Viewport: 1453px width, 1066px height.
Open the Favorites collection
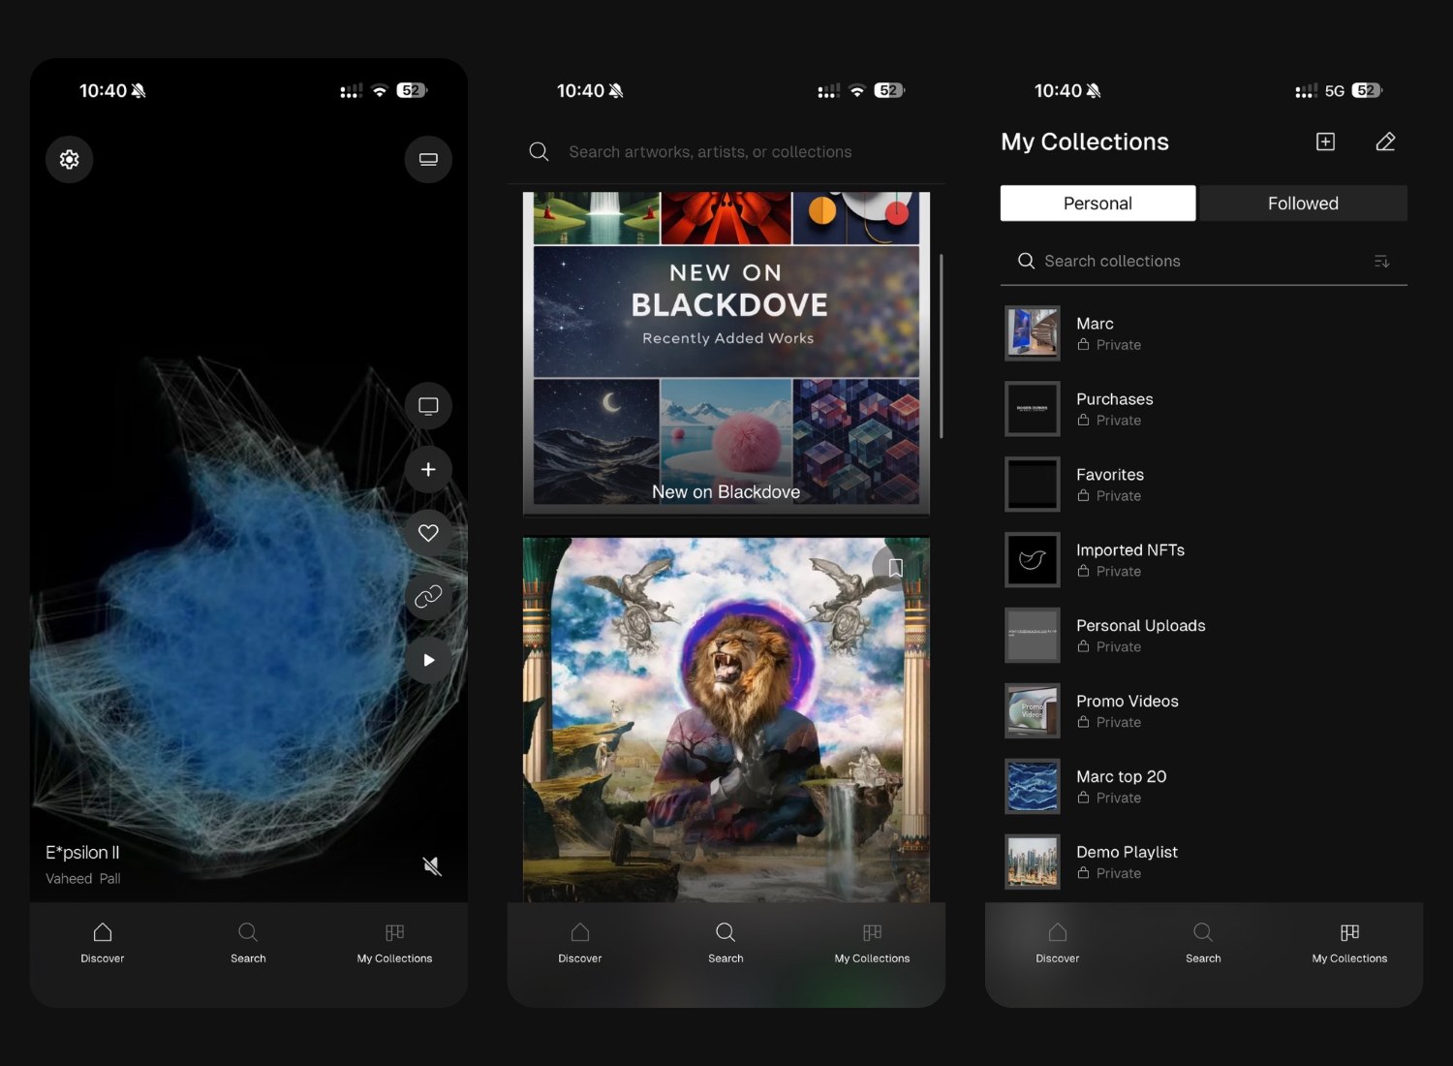pyautogui.click(x=1204, y=485)
